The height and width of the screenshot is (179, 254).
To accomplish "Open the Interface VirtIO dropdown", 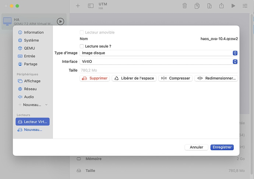I will pos(159,62).
